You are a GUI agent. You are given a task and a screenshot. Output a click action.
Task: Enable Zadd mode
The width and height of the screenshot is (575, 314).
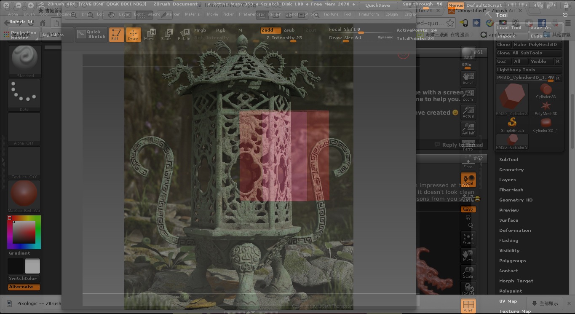coord(270,30)
